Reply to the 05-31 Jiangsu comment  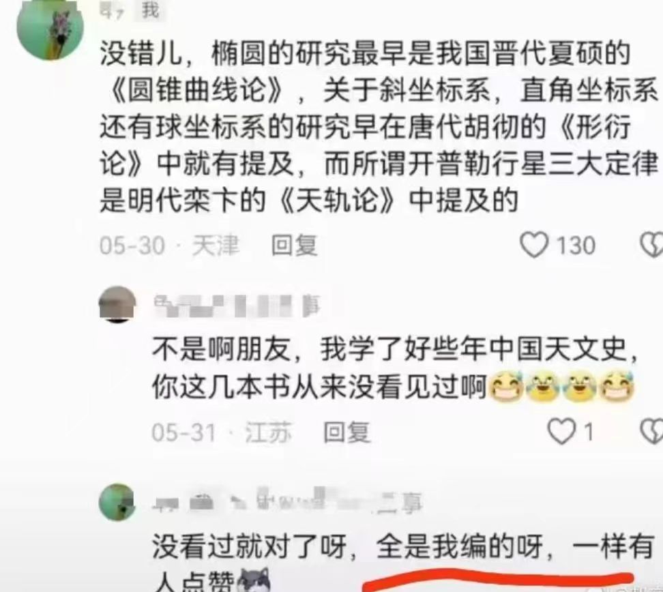point(347,432)
